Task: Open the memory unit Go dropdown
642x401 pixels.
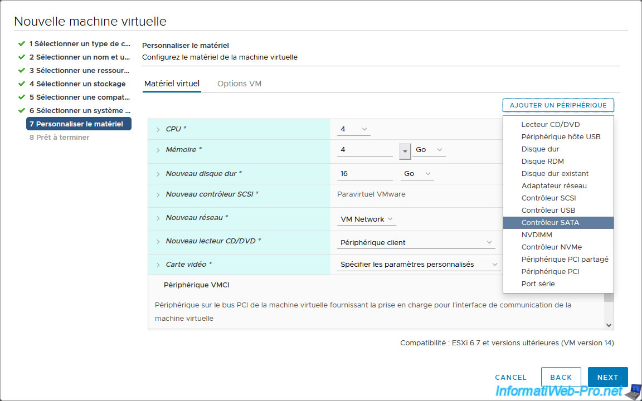Action: (x=429, y=150)
